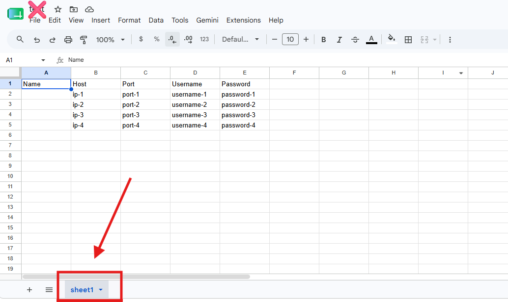Image resolution: width=508 pixels, height=302 pixels.
Task: Open the Help menu
Action: tap(276, 20)
